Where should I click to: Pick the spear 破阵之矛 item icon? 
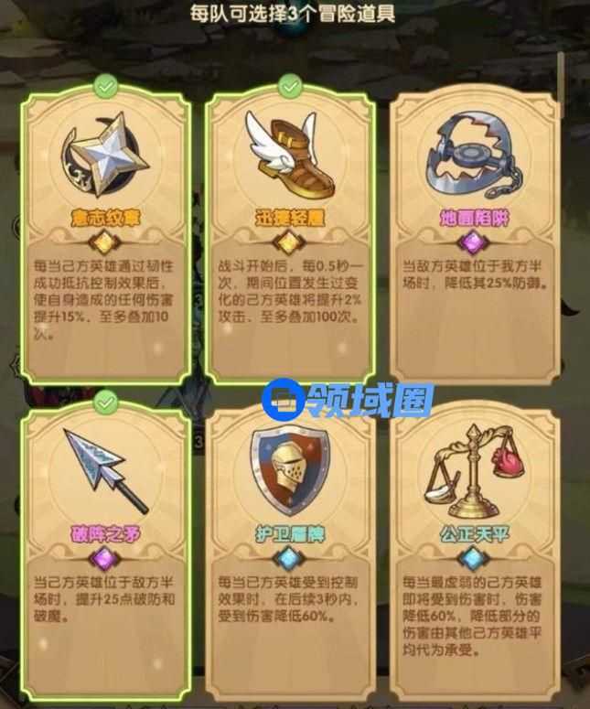[106, 471]
